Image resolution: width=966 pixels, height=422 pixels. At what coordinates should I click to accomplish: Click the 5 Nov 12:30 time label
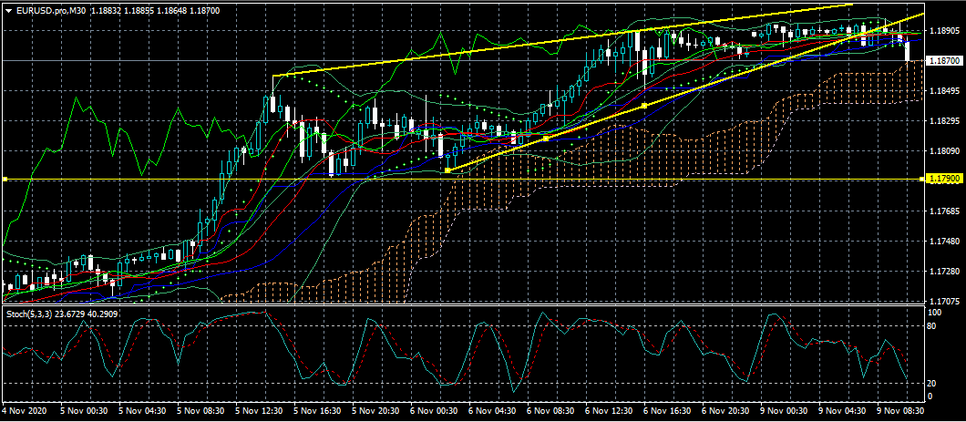coord(261,410)
